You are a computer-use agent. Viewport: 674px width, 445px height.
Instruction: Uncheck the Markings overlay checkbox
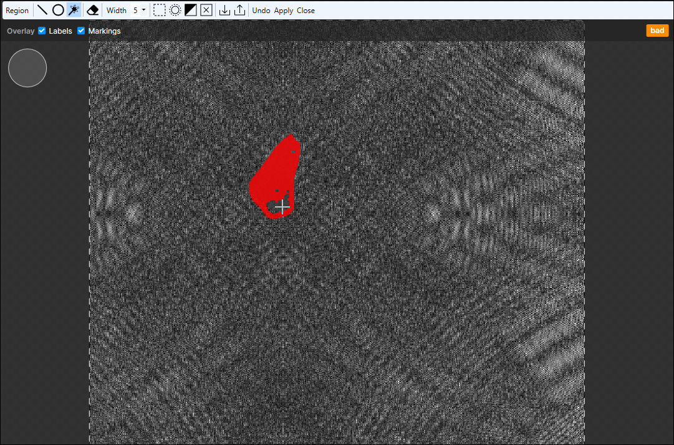pyautogui.click(x=81, y=31)
